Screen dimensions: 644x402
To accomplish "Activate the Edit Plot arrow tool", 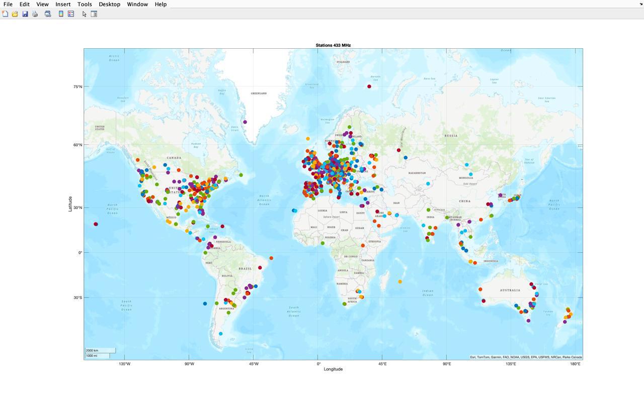I will 85,14.
